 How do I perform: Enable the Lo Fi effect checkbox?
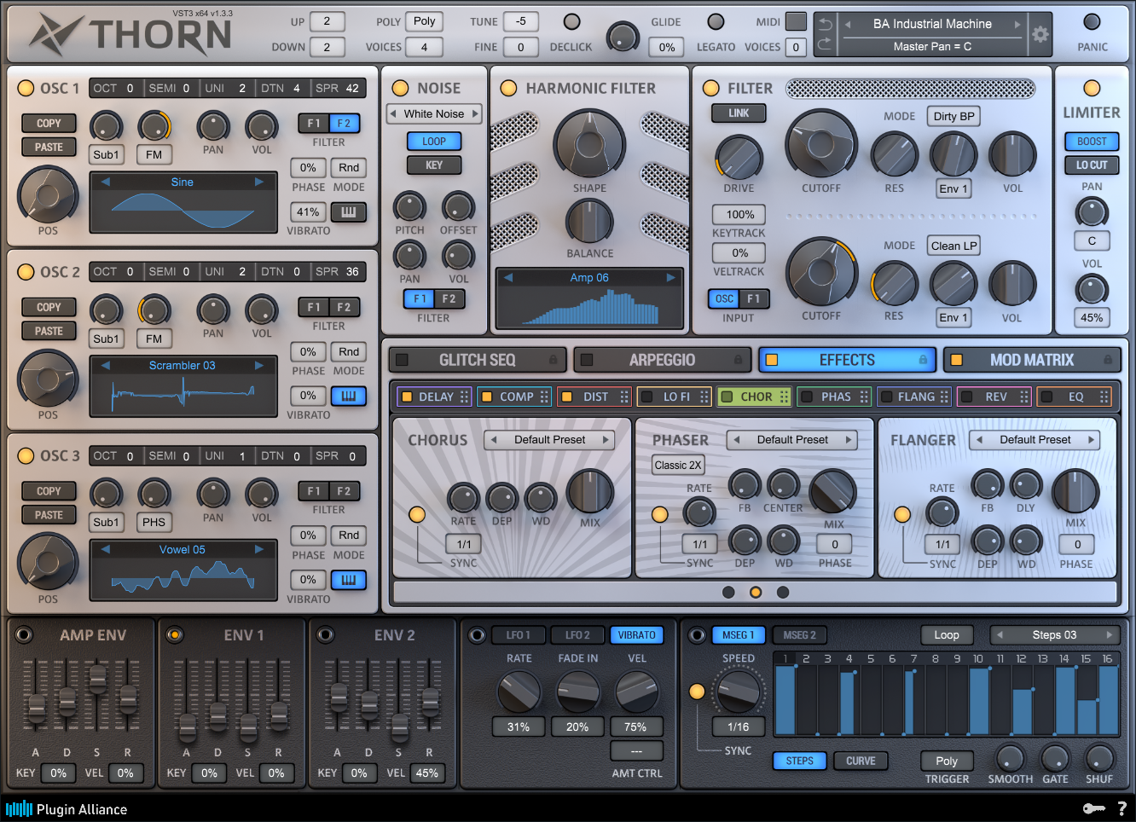point(647,397)
